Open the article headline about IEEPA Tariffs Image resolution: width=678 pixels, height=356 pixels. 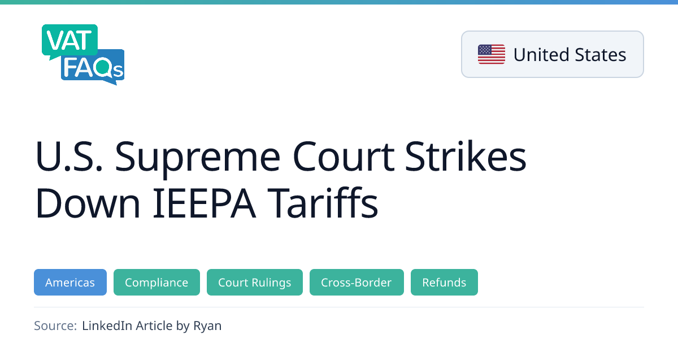pos(281,180)
